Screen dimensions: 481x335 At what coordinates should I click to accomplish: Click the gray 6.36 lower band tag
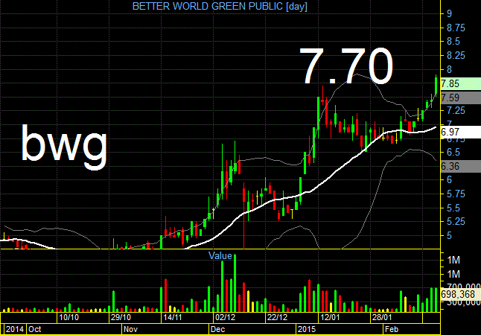(x=461, y=166)
